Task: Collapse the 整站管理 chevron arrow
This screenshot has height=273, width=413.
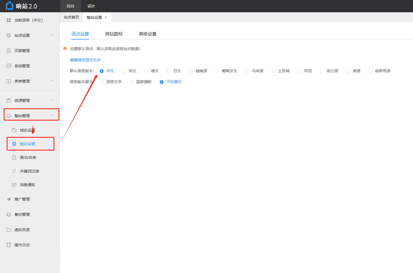Action: point(52,116)
